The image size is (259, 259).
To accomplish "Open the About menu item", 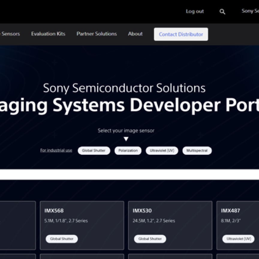I will (x=135, y=34).
